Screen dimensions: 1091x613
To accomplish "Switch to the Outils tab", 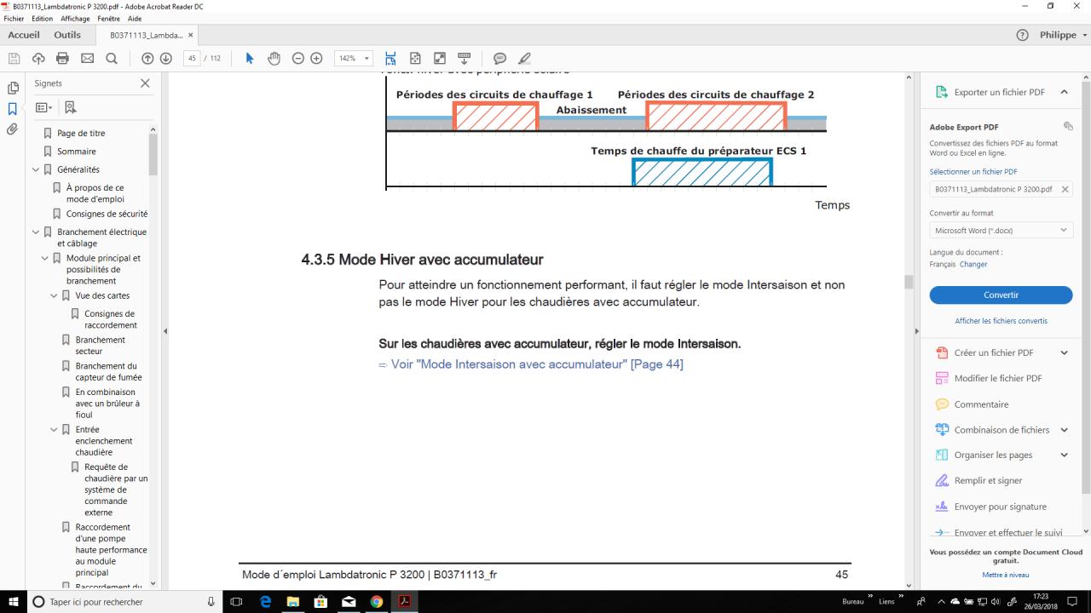I will (x=67, y=35).
